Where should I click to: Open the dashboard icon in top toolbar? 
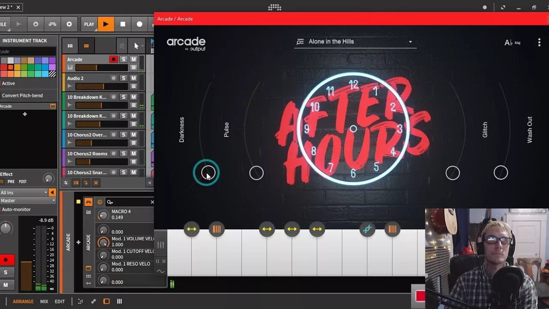(x=36, y=24)
